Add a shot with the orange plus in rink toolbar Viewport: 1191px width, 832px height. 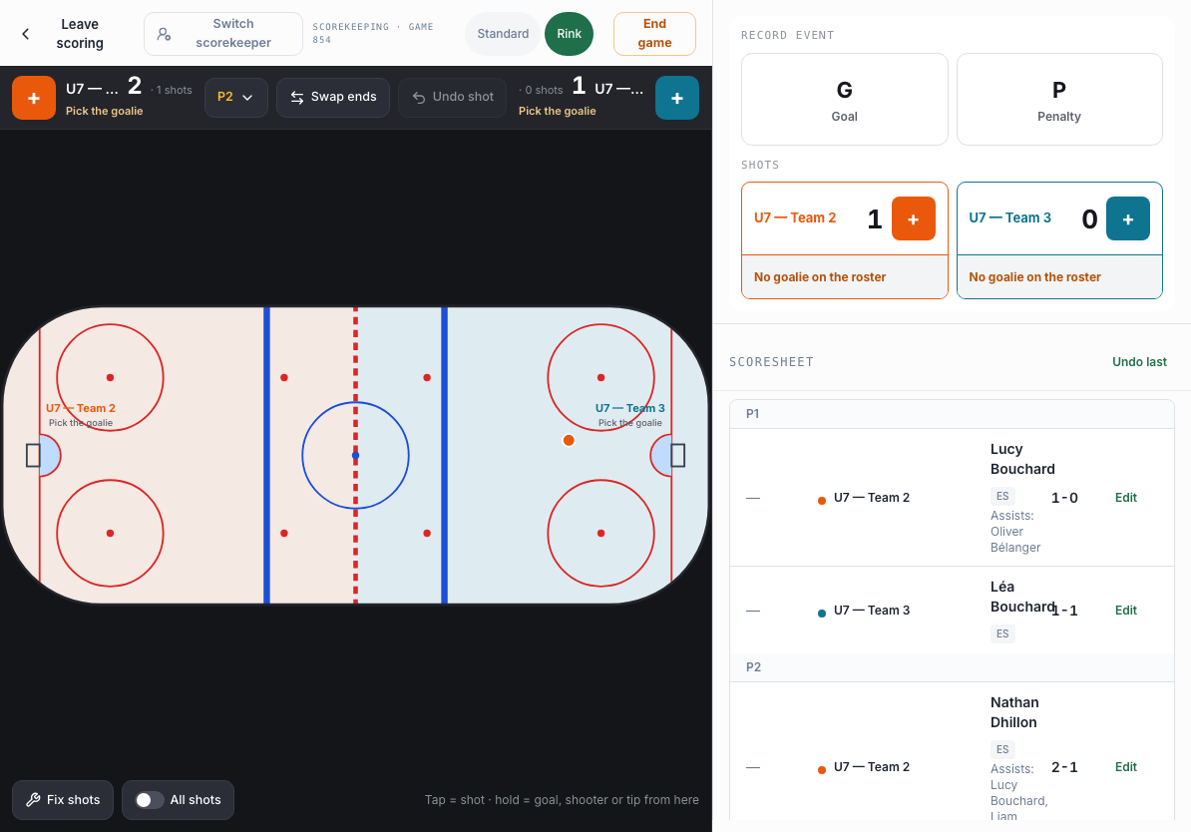coord(34,98)
